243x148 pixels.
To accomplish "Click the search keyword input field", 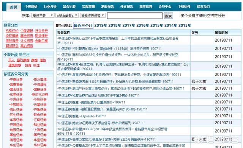I will pos(135,16).
